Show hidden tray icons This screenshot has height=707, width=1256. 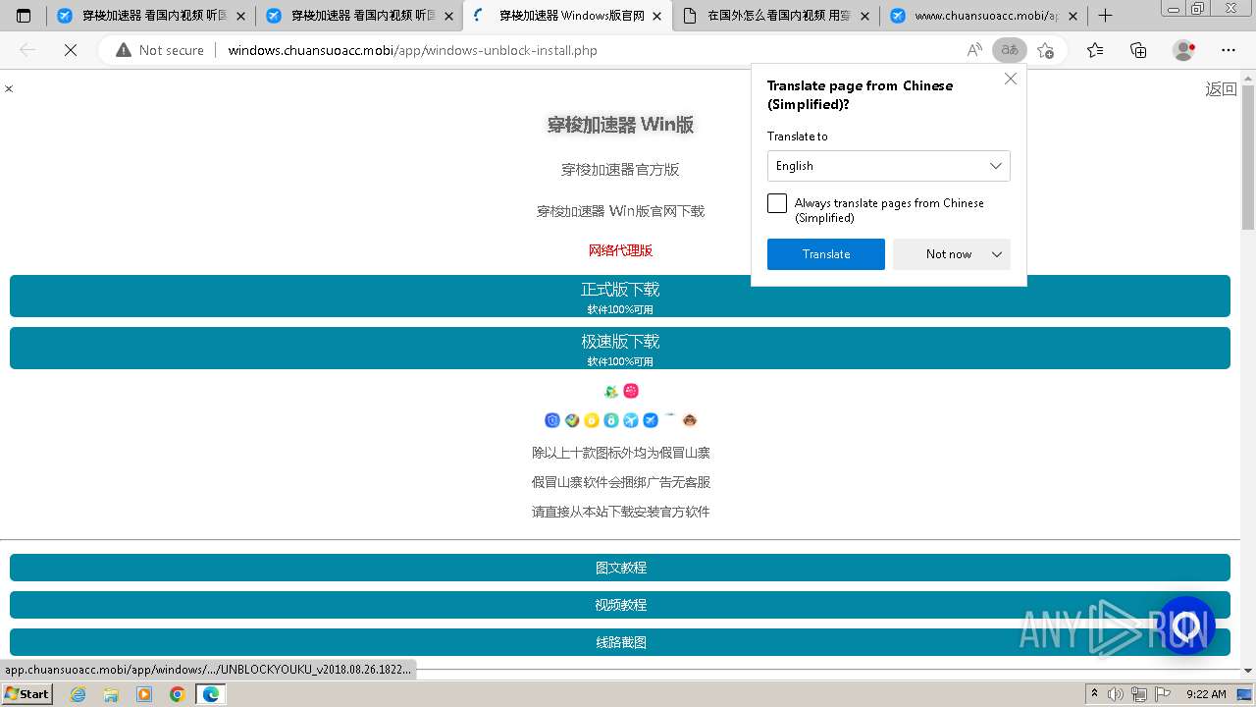pos(1094,694)
